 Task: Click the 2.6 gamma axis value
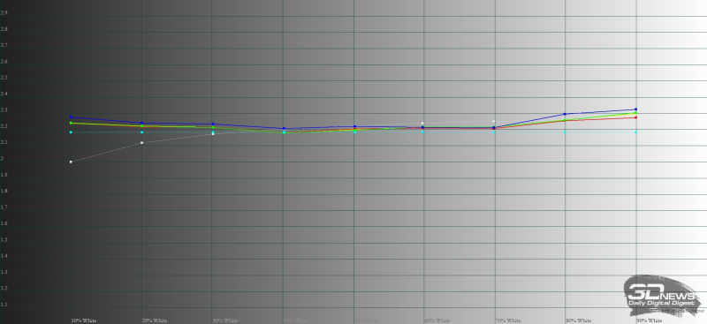tap(4, 62)
